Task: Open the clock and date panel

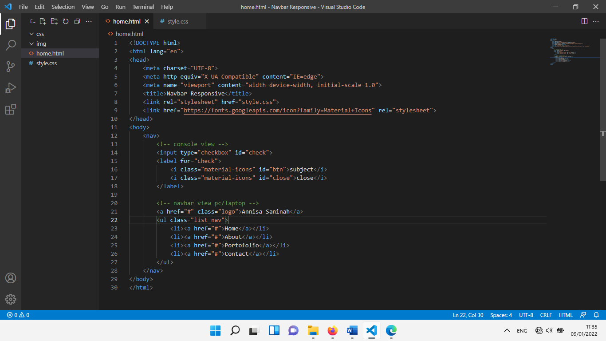Action: [x=584, y=330]
